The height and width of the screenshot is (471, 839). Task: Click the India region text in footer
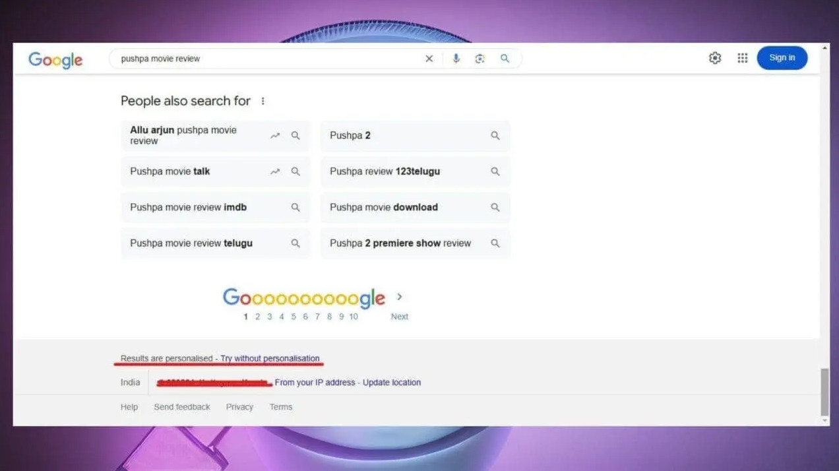coord(131,383)
